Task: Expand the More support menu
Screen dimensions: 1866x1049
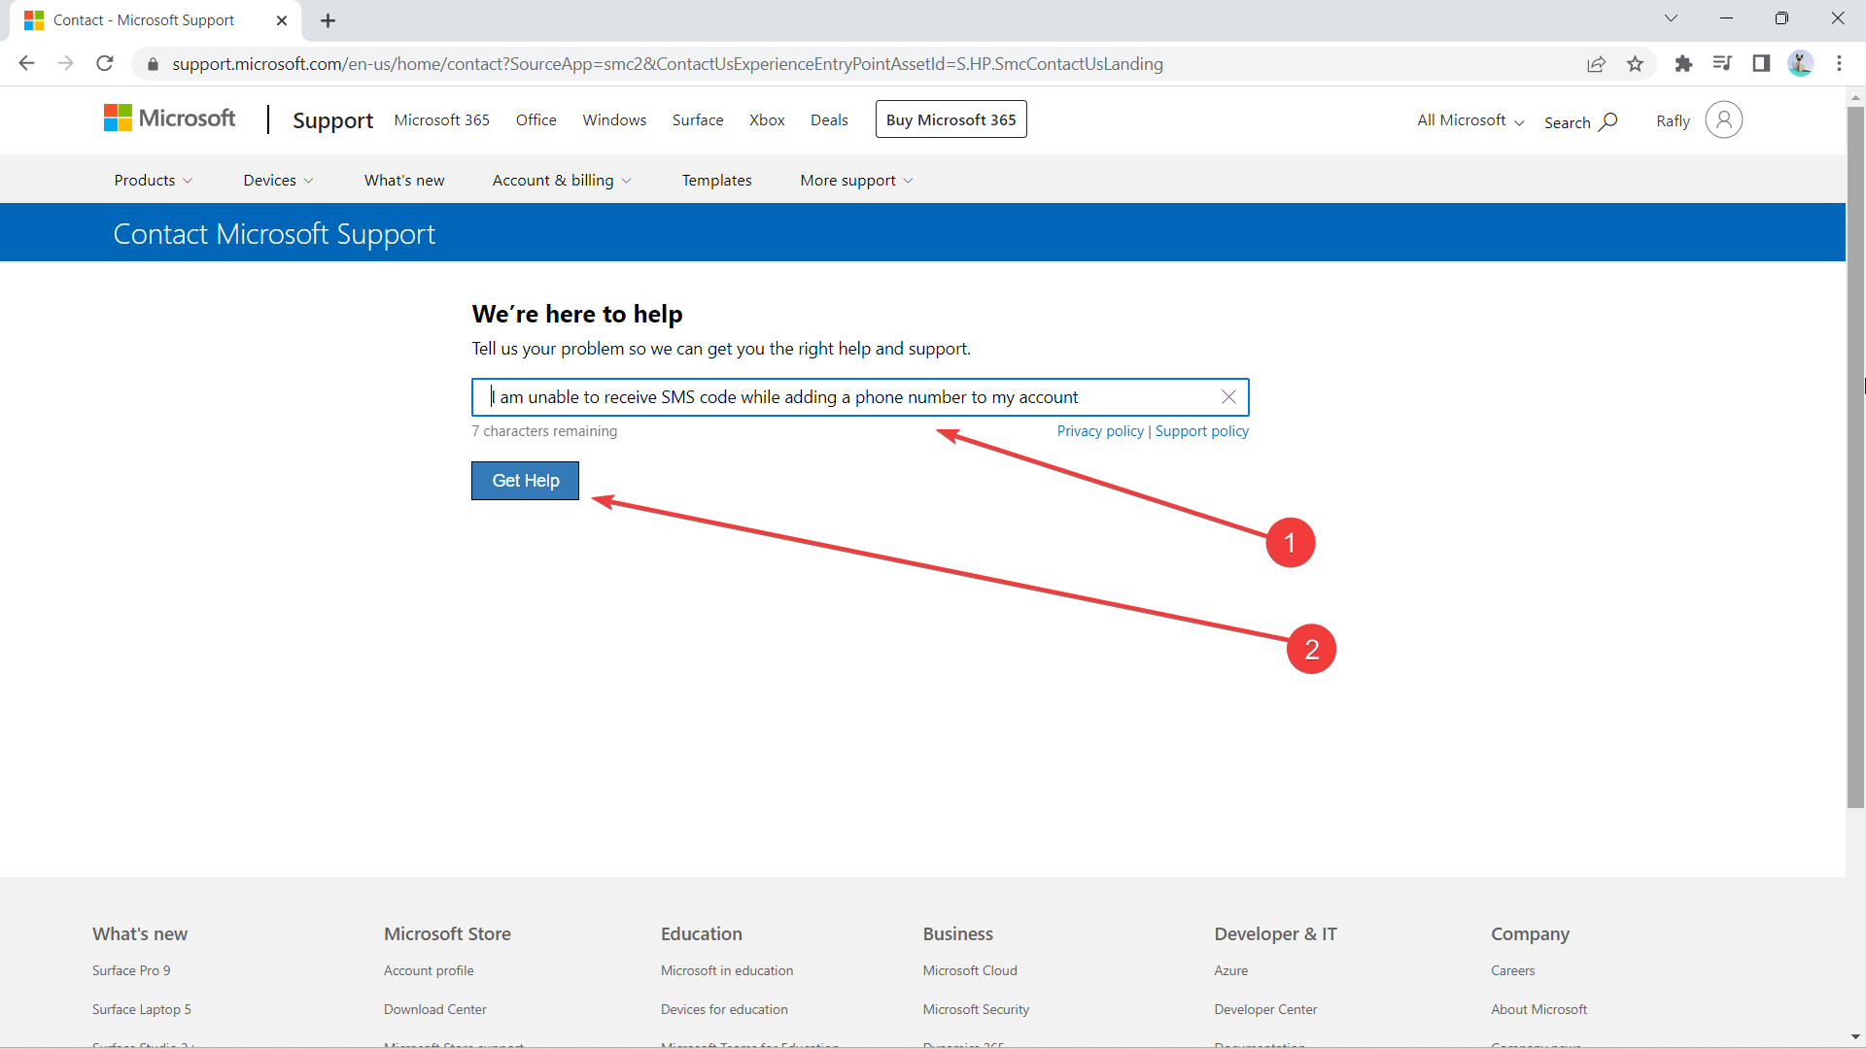Action: click(x=857, y=181)
